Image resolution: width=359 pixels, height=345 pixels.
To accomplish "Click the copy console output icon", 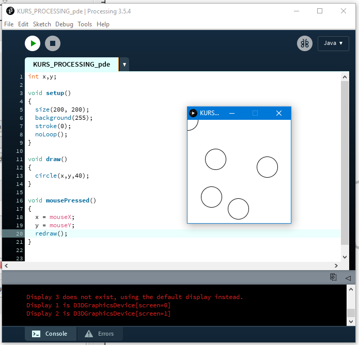I will coord(333,277).
